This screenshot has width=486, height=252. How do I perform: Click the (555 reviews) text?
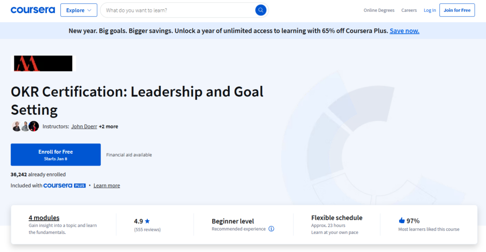(x=147, y=229)
